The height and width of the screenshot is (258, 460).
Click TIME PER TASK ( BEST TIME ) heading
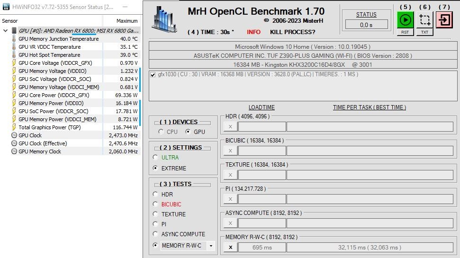370,107
